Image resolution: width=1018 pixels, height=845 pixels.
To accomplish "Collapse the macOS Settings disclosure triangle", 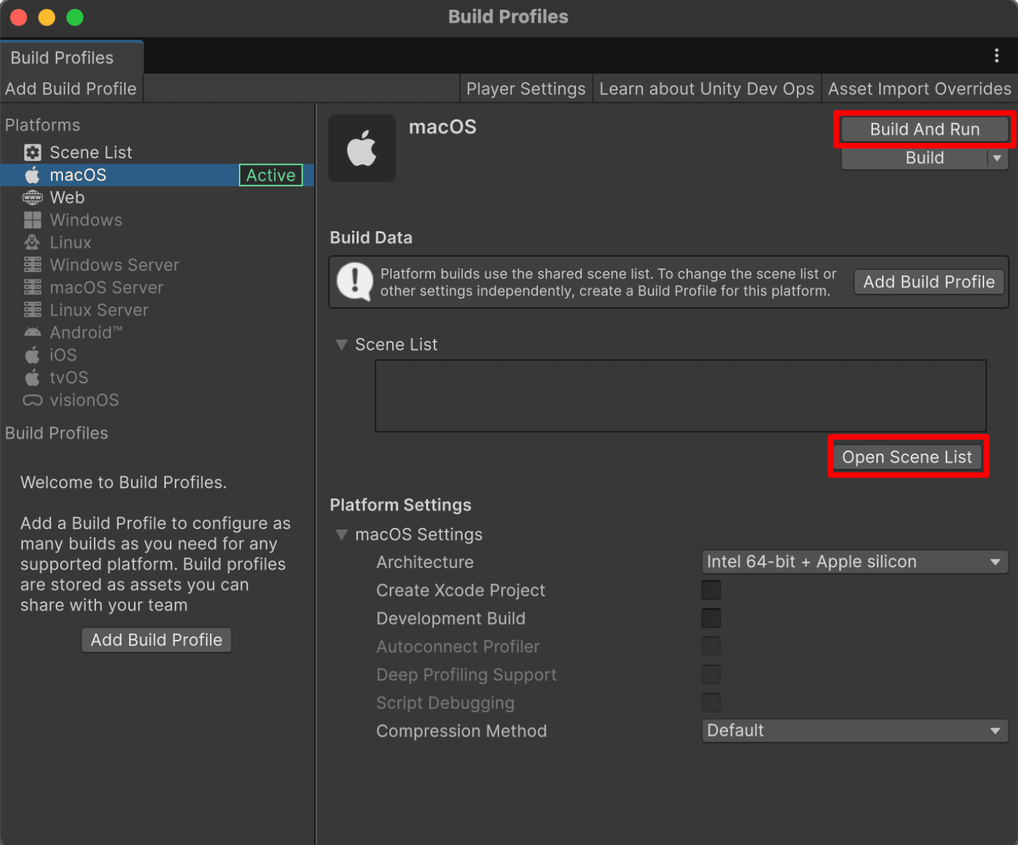I will [x=340, y=534].
